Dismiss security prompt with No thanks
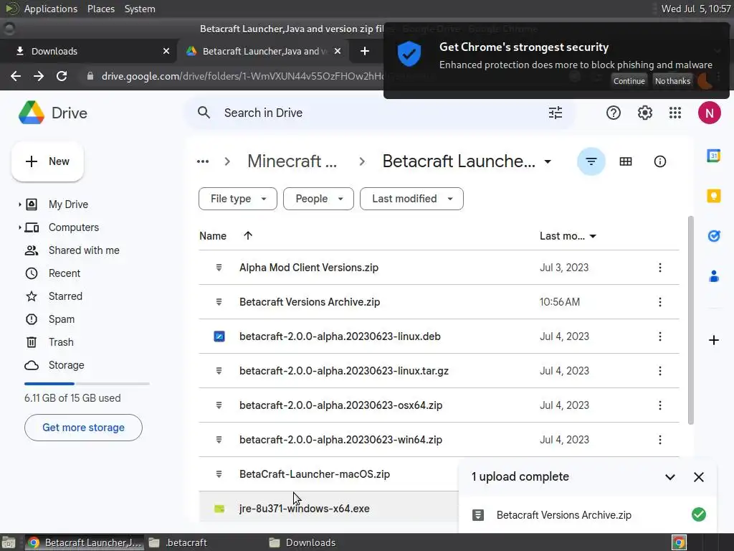734x551 pixels. pyautogui.click(x=672, y=81)
